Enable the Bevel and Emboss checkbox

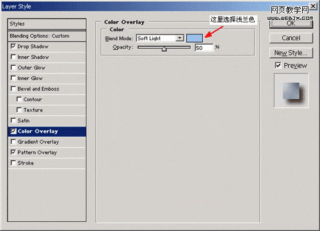(x=13, y=89)
